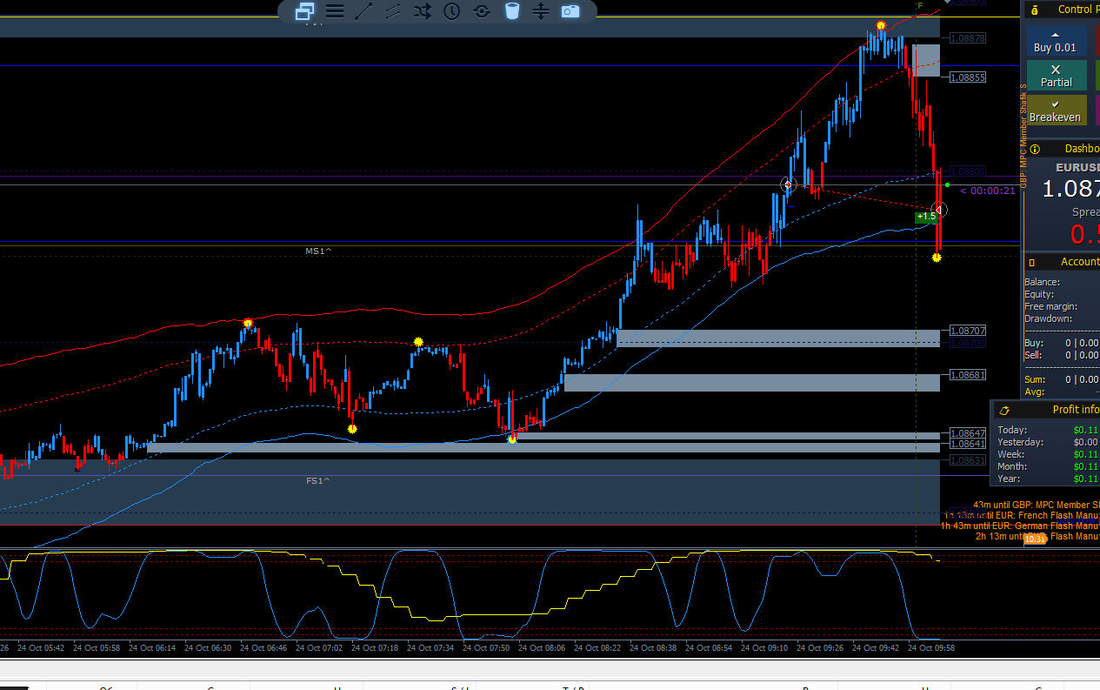Click the circled trade entry marker near 09:10
Viewport: 1100px width, 690px height.
(x=789, y=184)
